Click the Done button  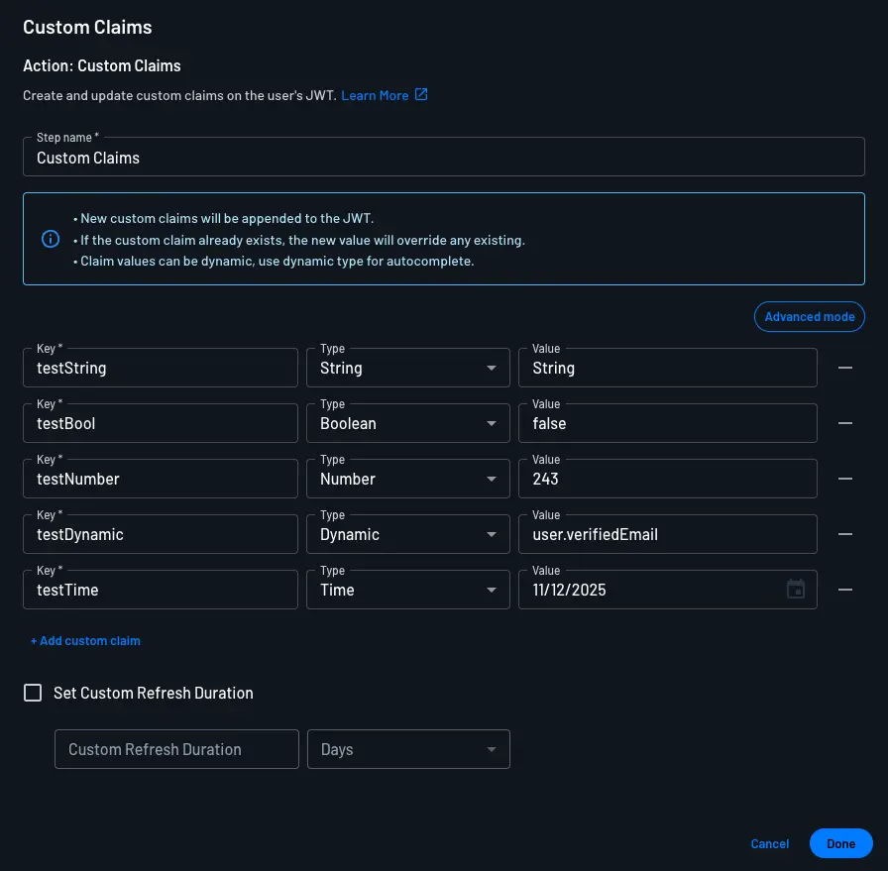(840, 843)
